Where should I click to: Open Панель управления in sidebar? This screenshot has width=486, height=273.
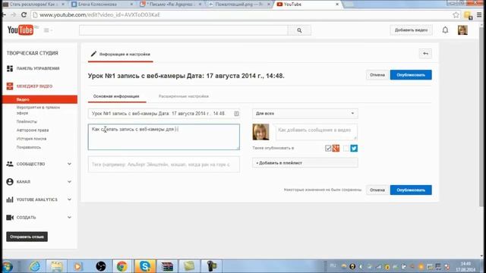(x=38, y=68)
